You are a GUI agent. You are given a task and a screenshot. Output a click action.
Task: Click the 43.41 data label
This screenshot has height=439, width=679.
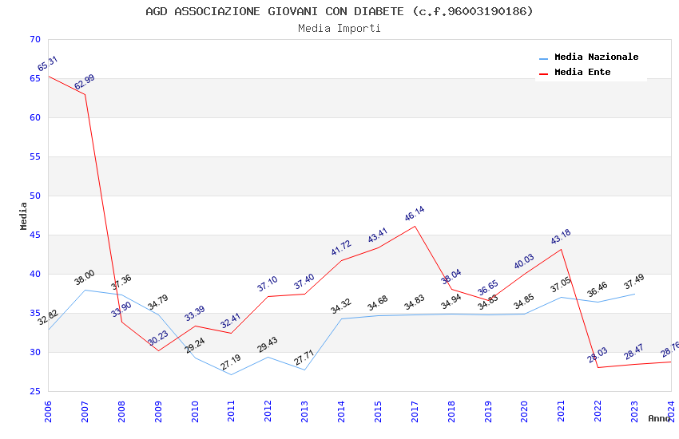click(378, 235)
